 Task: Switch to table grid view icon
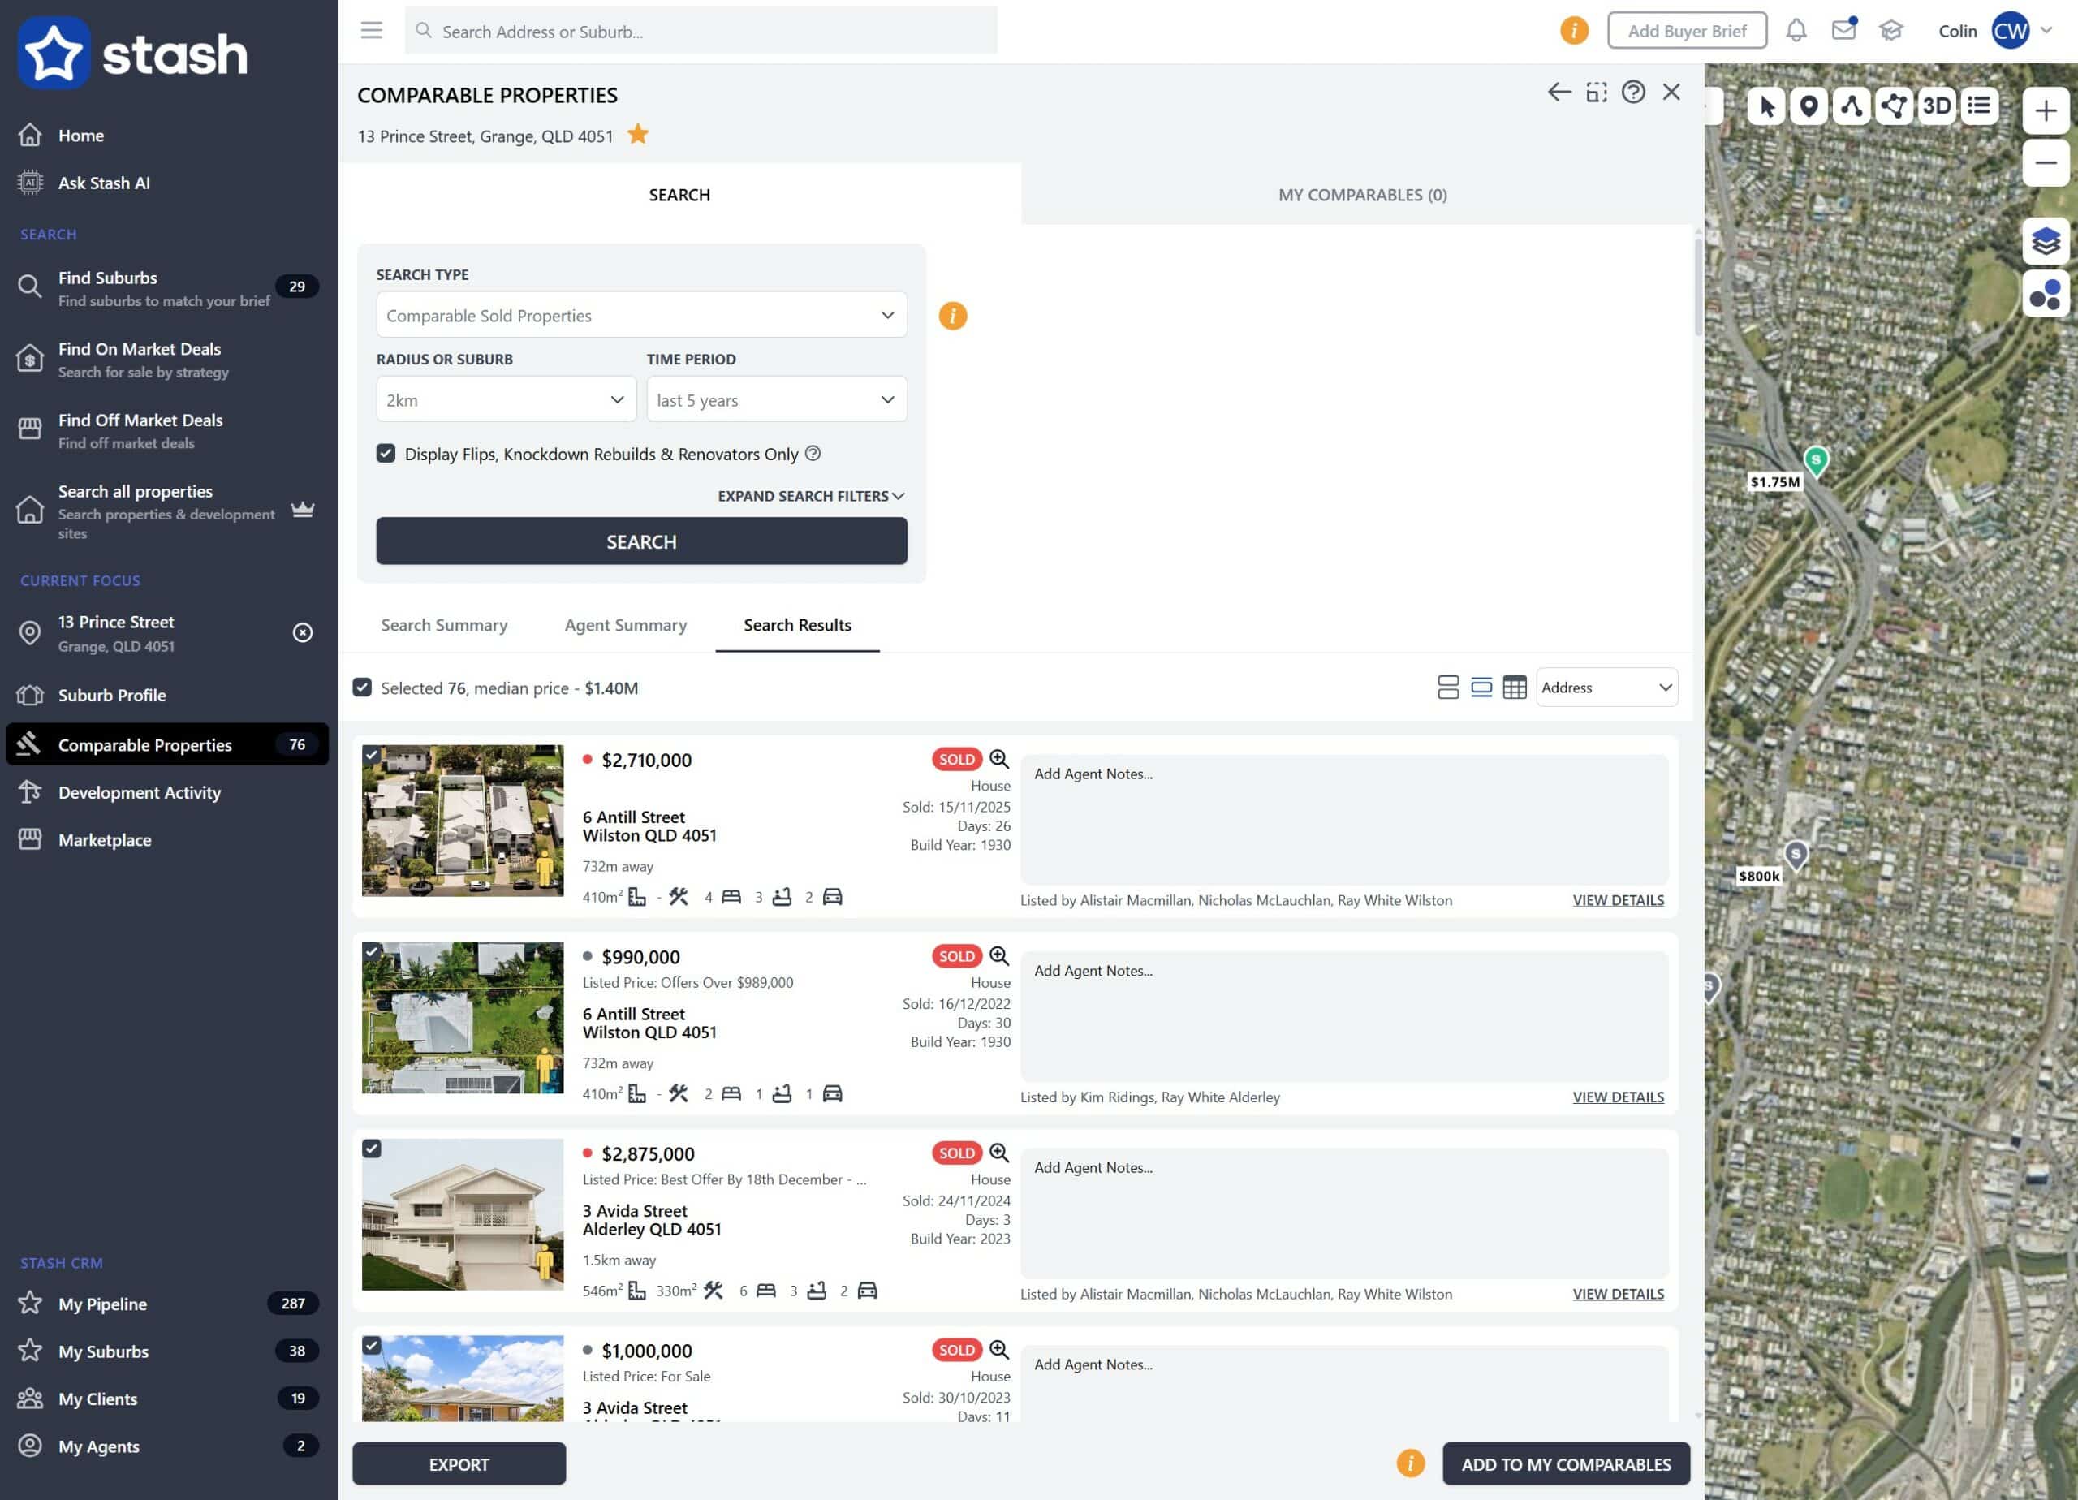pos(1515,687)
